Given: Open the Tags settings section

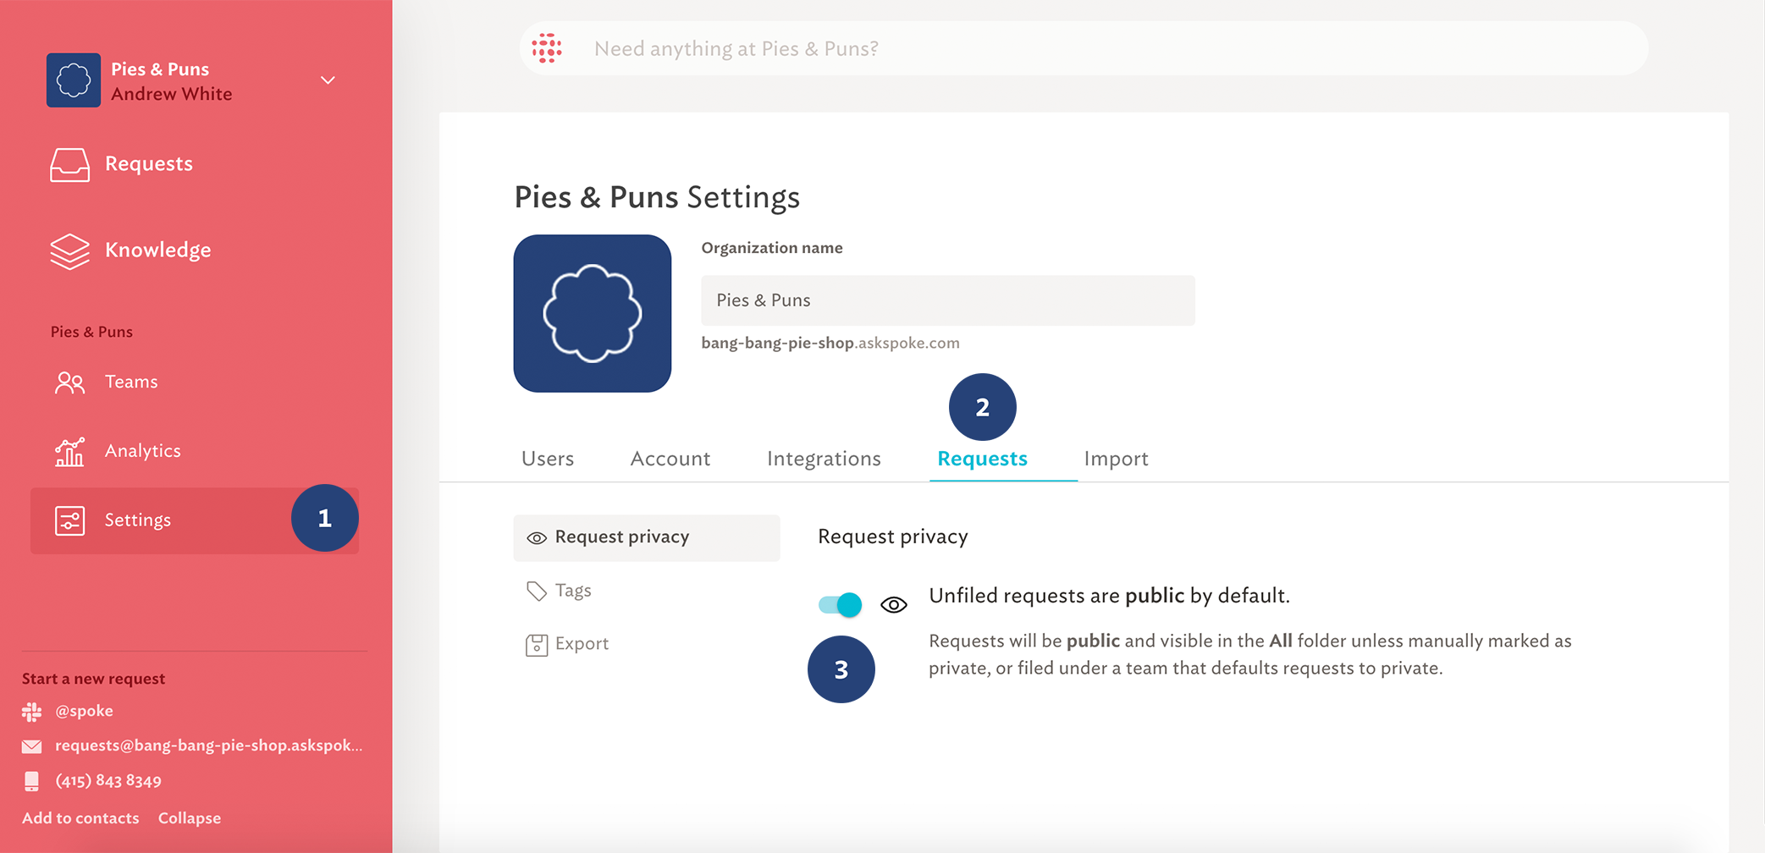Looking at the screenshot, I should pos(573,590).
